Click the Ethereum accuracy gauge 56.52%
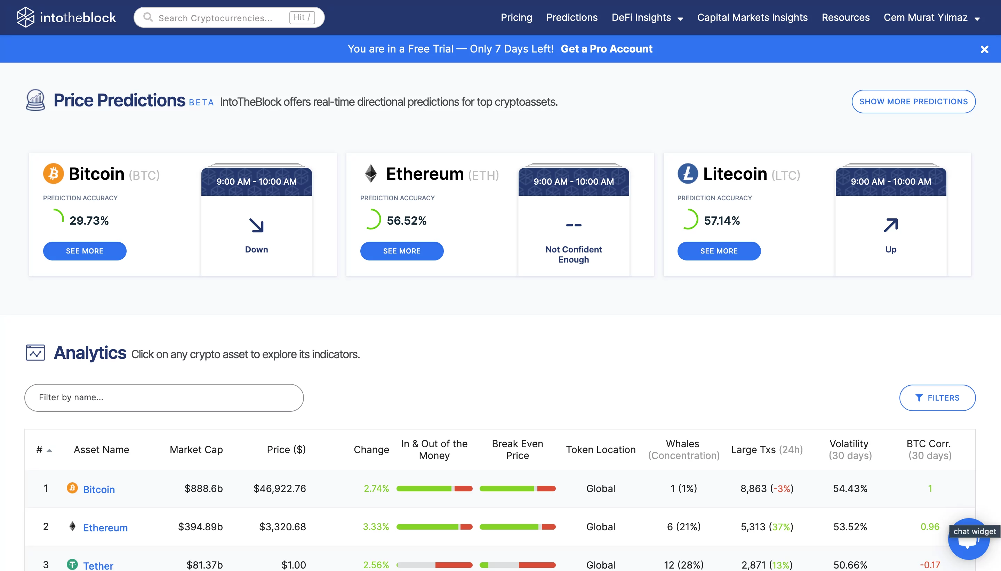Screen dimensions: 1001x571 [x=371, y=219]
